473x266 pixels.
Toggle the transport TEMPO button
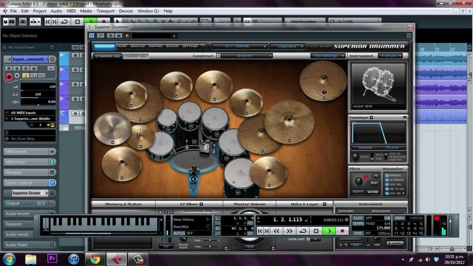tap(358, 224)
